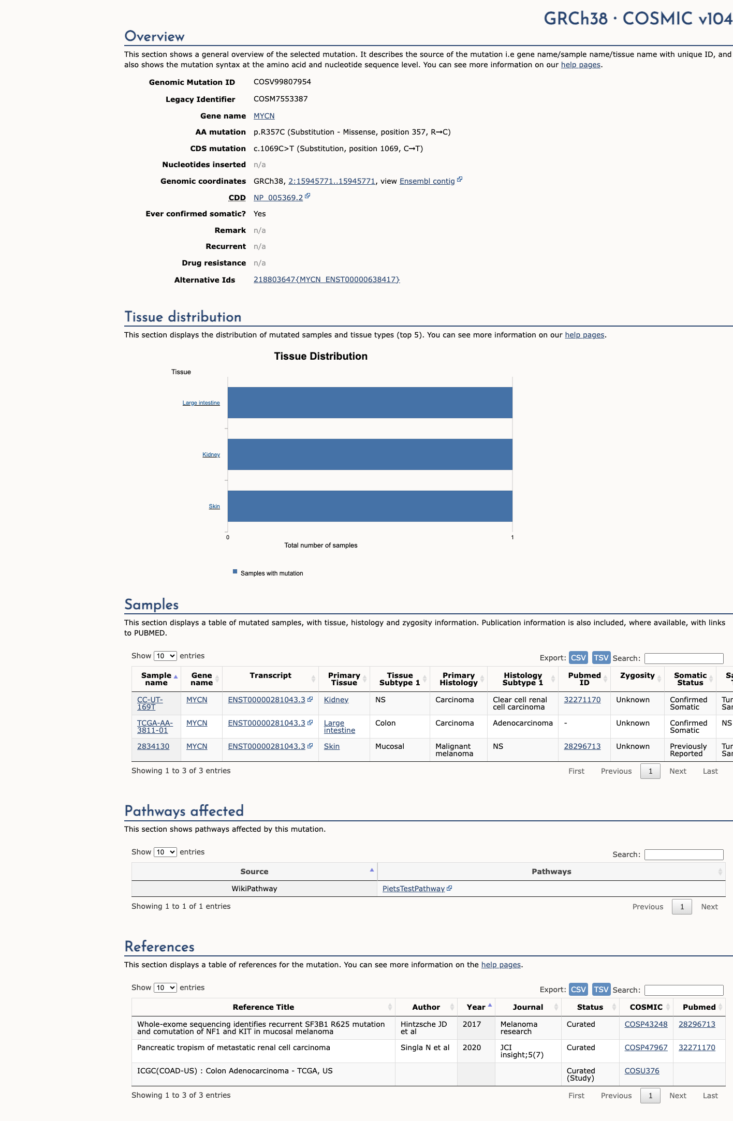The width and height of the screenshot is (733, 1121).
Task: Click Skin axis label in chart
Action: click(214, 507)
